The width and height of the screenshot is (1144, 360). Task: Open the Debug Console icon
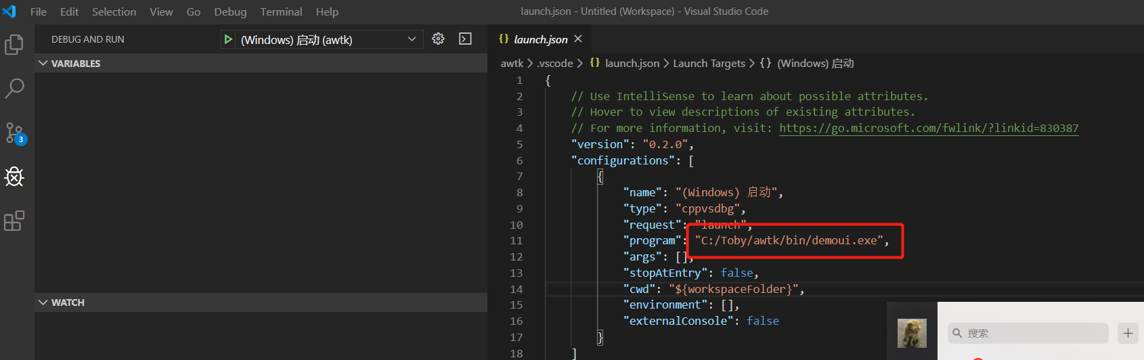(x=465, y=39)
